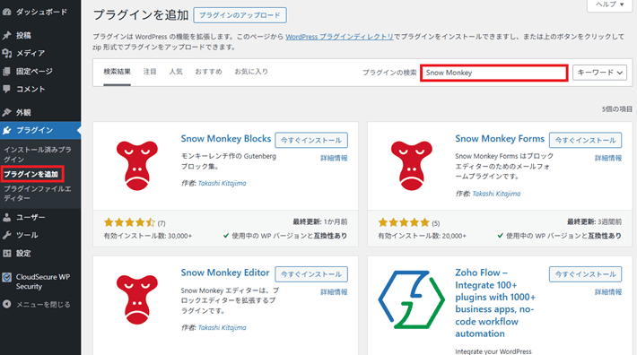Click the Snow Monkey Forms plugin logo
Screen dimensions: 637x355
[x=412, y=166]
